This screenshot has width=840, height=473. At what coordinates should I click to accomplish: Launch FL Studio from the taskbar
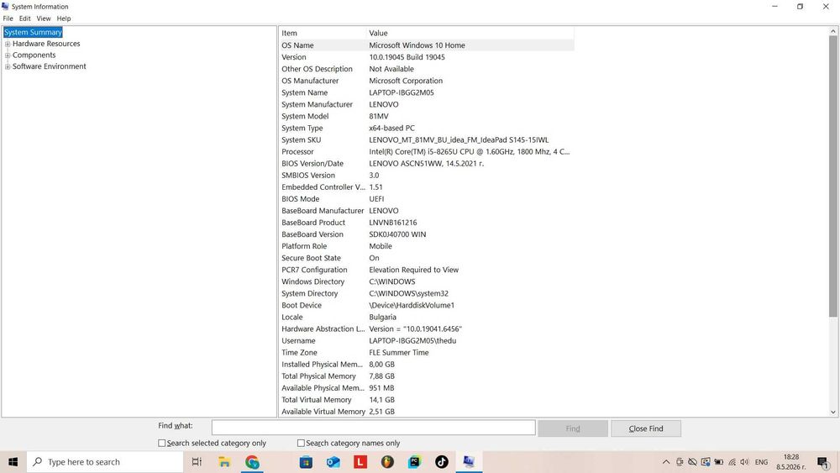(x=387, y=462)
